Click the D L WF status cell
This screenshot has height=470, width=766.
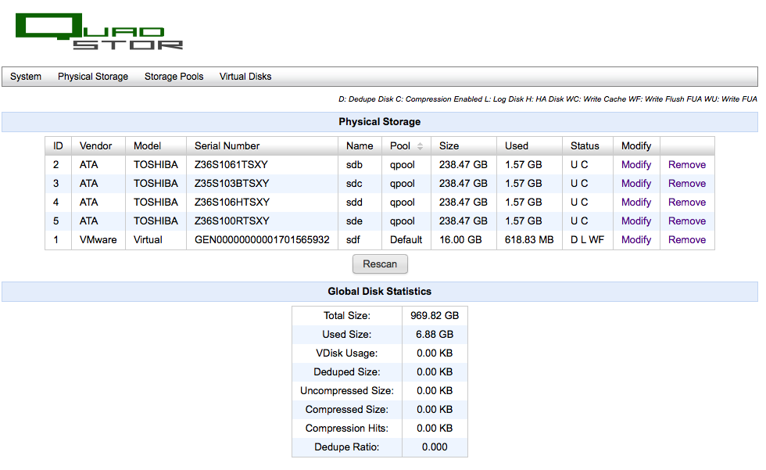[587, 240]
